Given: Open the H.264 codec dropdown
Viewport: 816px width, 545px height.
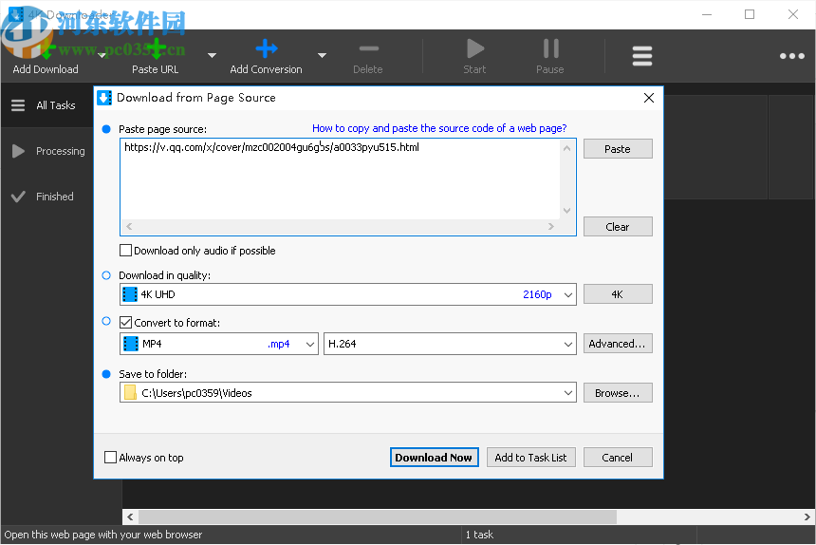Looking at the screenshot, I should pyautogui.click(x=450, y=344).
